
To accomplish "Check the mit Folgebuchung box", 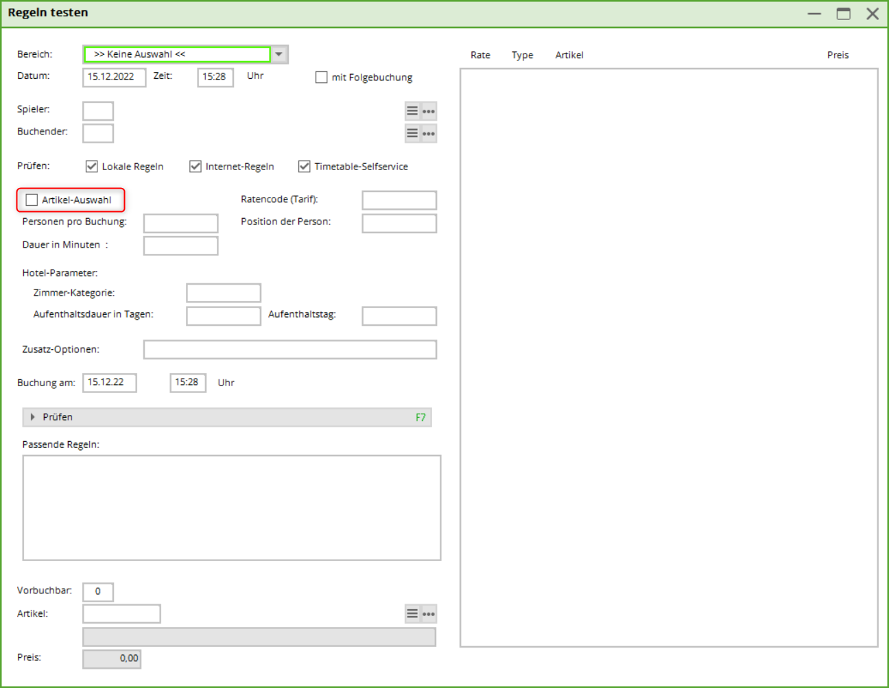I will 322,78.
